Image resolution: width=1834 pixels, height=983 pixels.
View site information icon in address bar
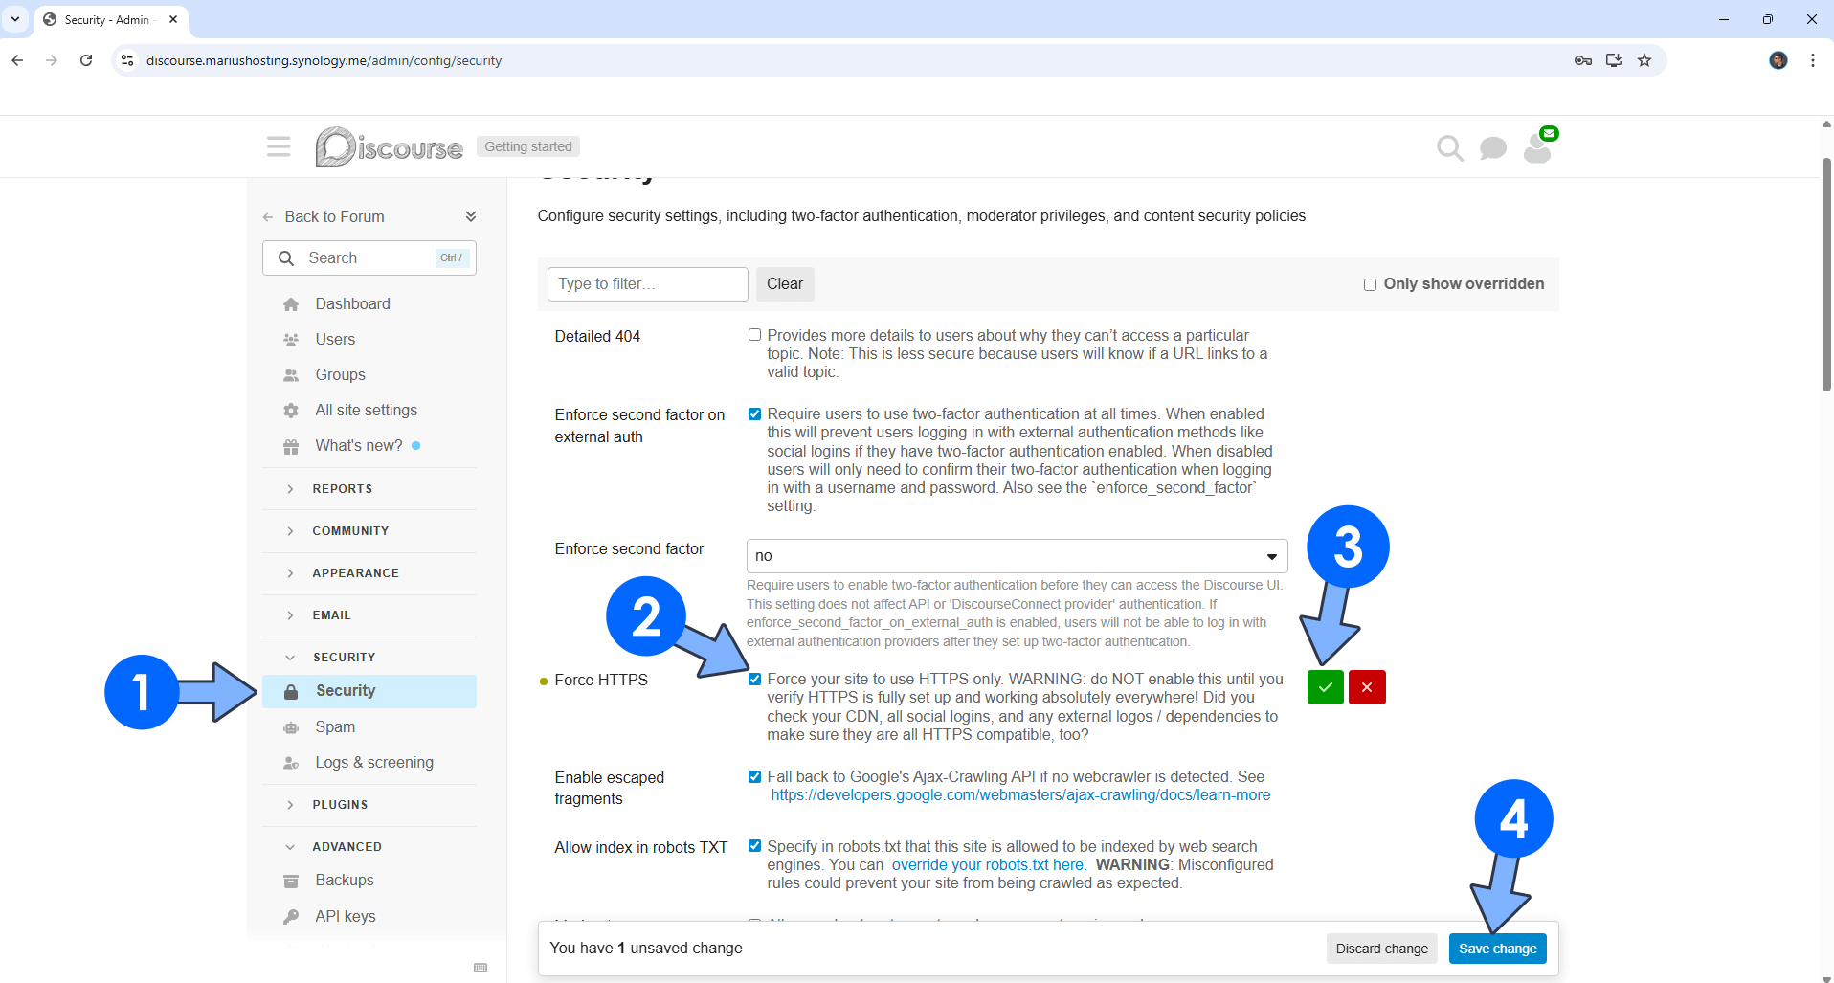[126, 60]
